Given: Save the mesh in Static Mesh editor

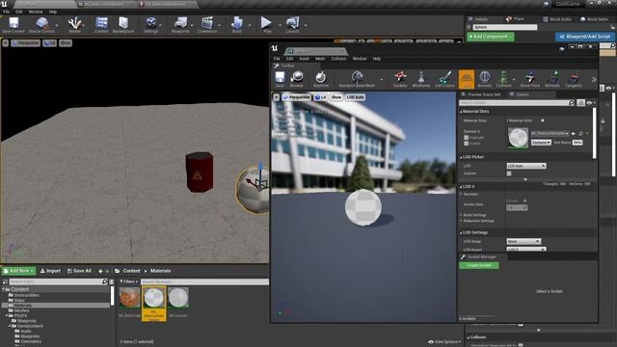Looking at the screenshot, I should tap(280, 79).
